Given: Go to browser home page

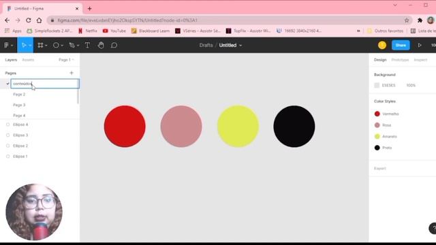Looking at the screenshot, I should coord(40,20).
